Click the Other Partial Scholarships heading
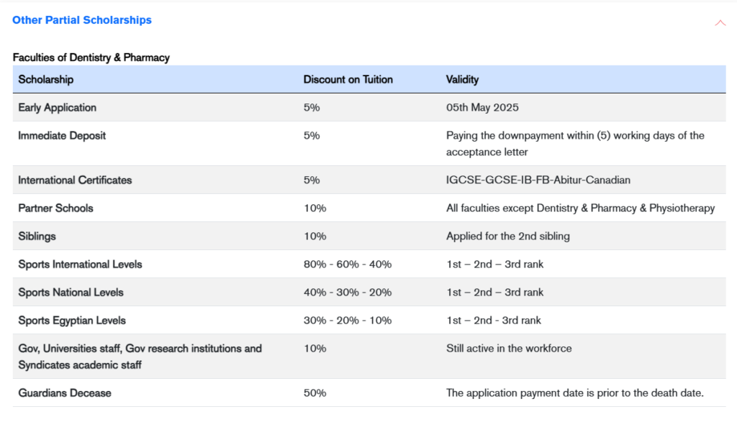This screenshot has height=427, width=737. [x=82, y=20]
